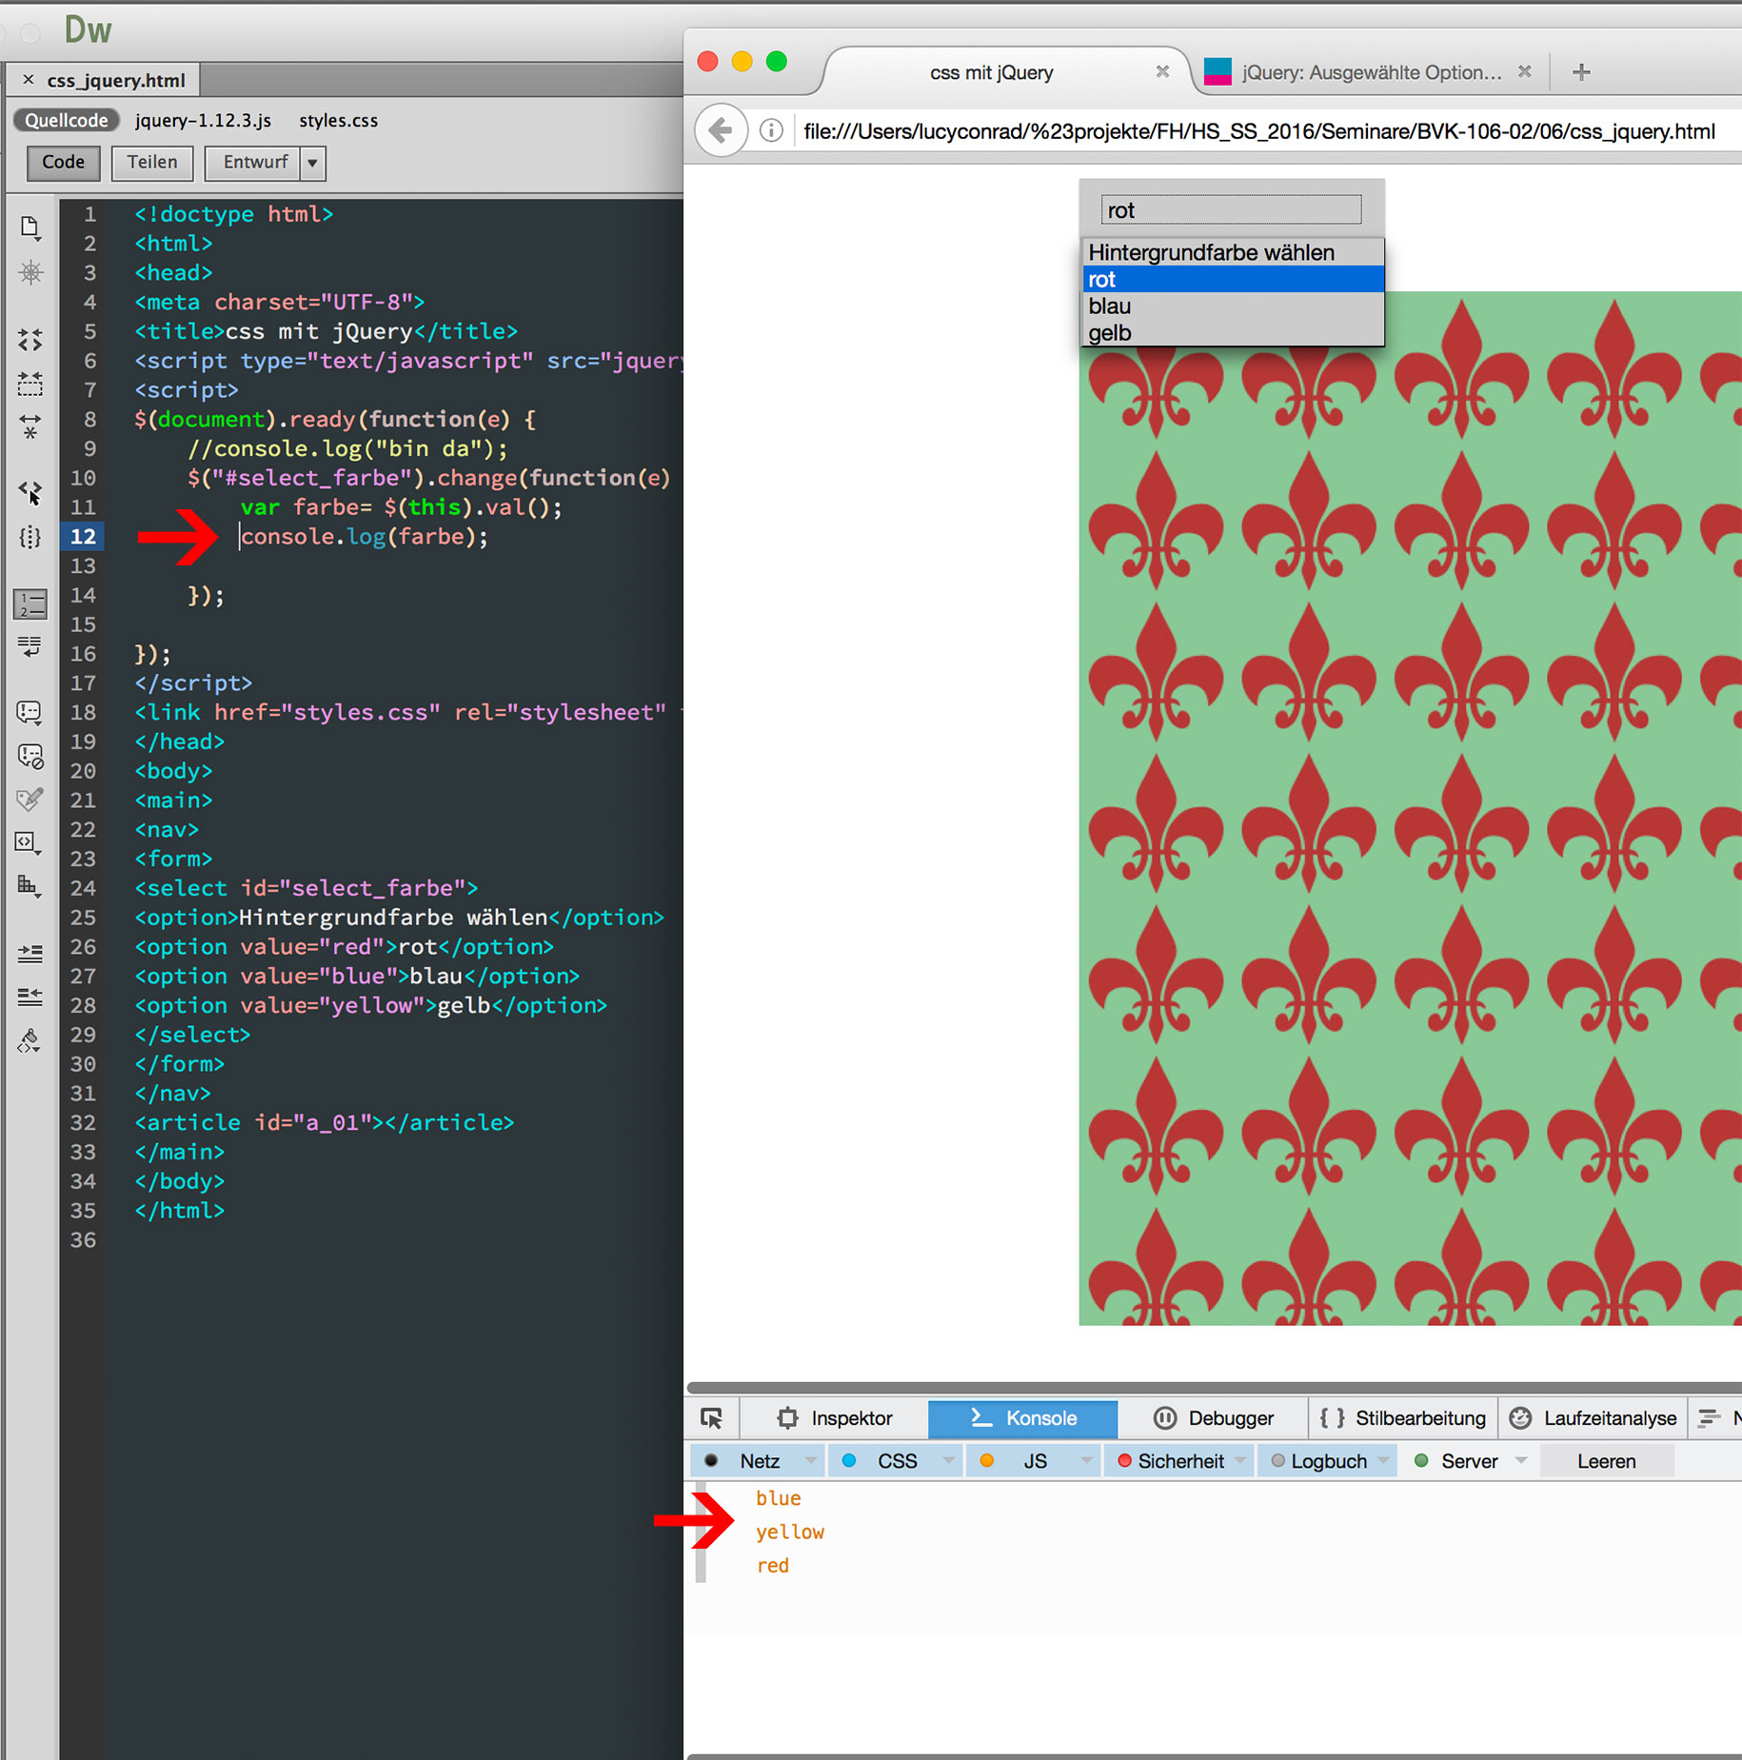
Task: Switch to Entwurf design view
Action: tap(255, 162)
